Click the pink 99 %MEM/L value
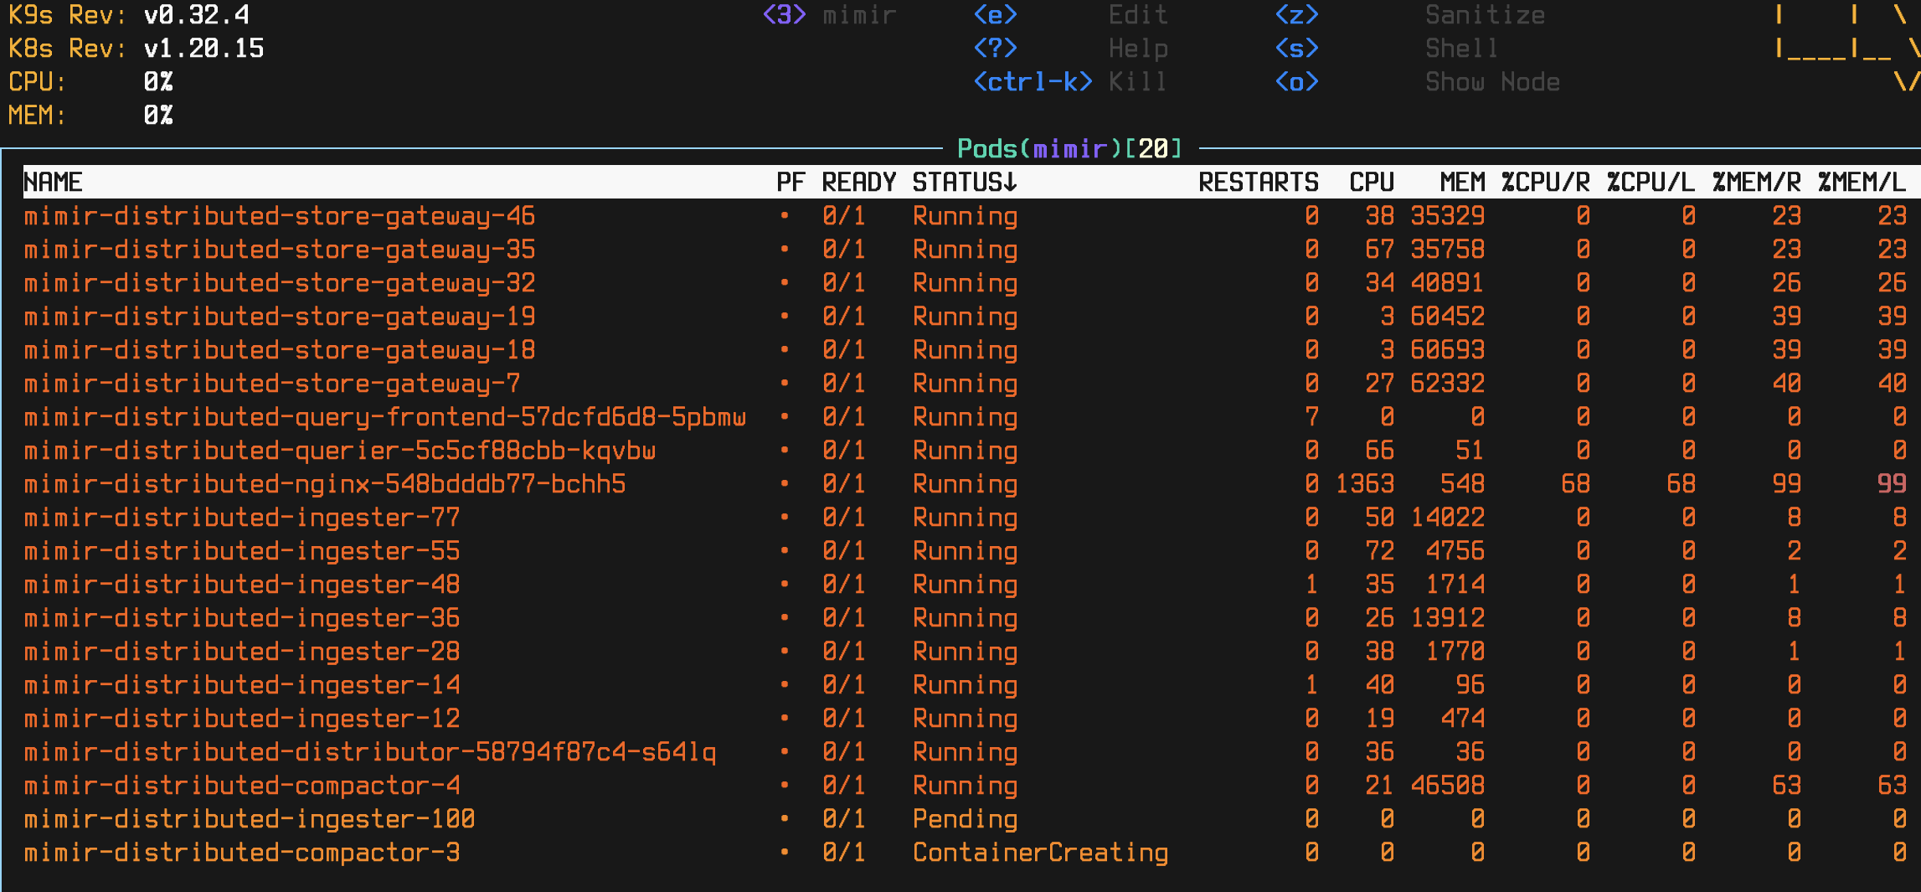Image resolution: width=1921 pixels, height=892 pixels. [1892, 484]
